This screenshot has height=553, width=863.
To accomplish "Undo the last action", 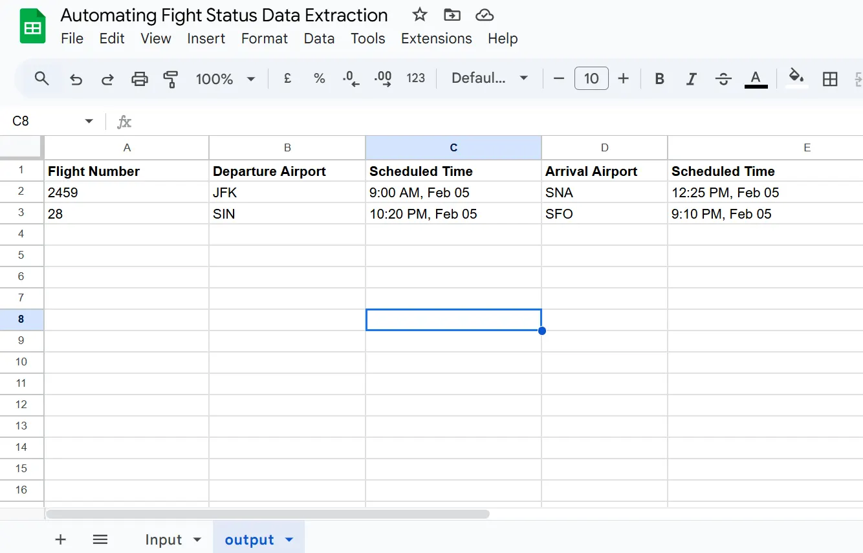I will [x=76, y=79].
